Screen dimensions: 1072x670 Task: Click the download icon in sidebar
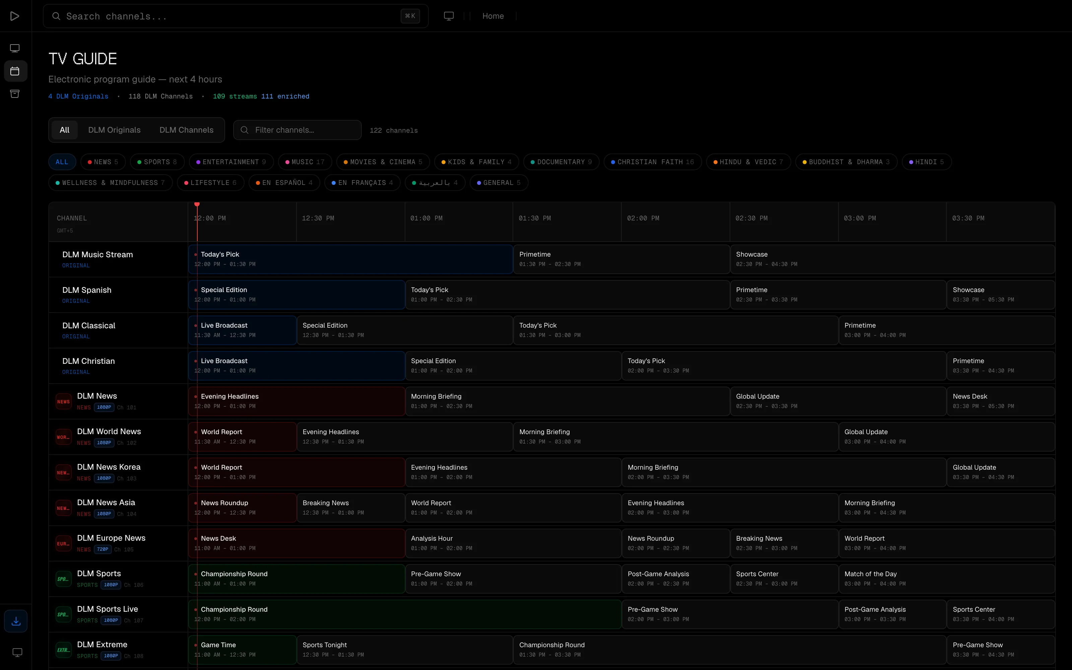[x=16, y=621]
